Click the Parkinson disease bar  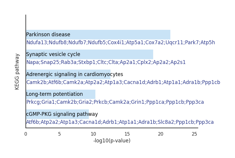[98, 34]
